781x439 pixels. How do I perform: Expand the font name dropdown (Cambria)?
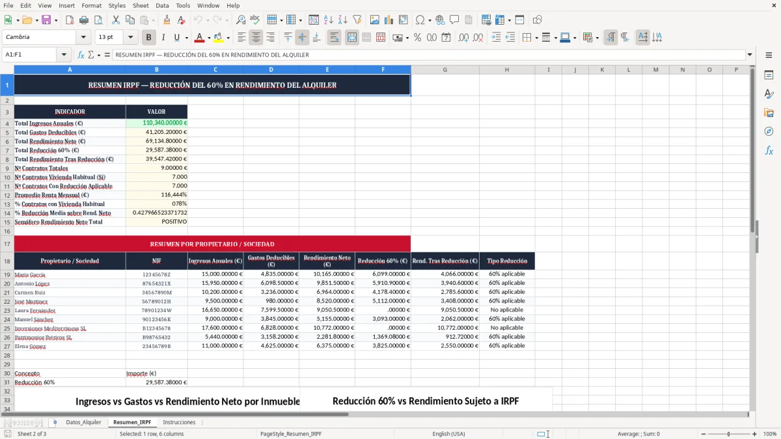[x=83, y=38]
